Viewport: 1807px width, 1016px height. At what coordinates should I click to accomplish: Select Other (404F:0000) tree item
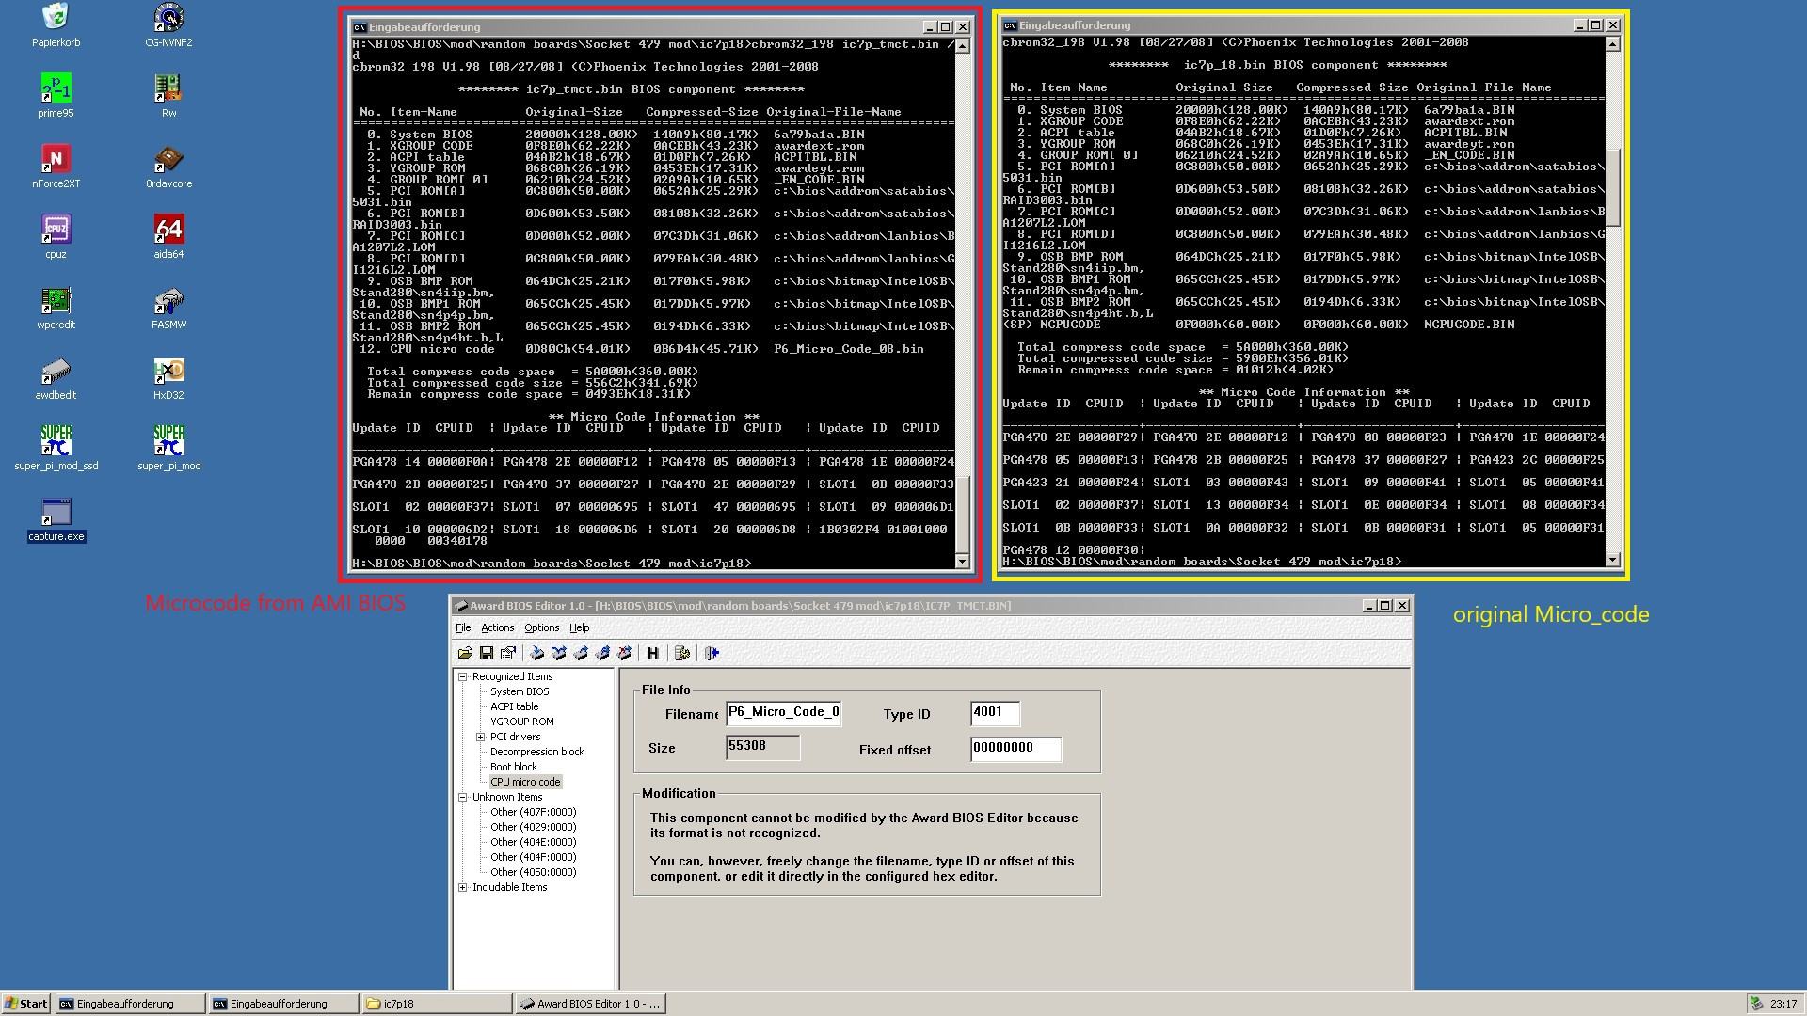click(x=533, y=857)
